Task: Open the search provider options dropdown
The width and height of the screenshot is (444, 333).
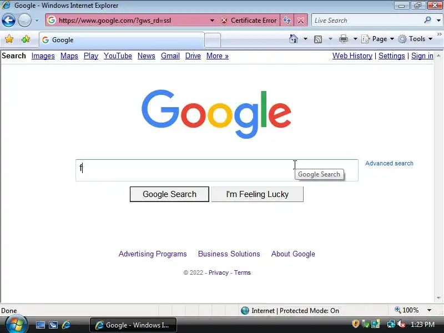Action: (x=438, y=21)
